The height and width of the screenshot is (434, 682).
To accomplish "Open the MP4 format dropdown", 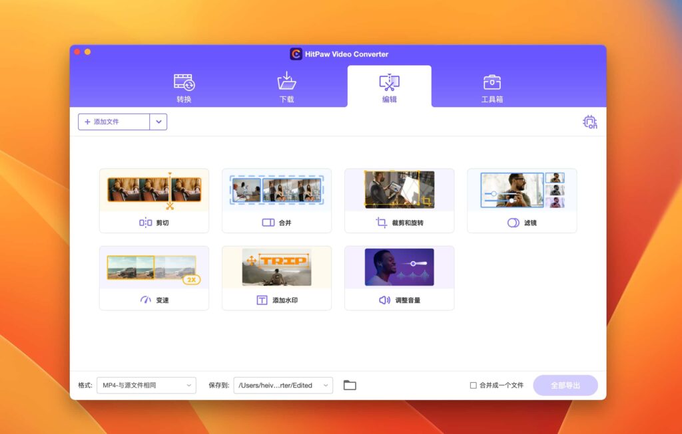I will [x=146, y=385].
